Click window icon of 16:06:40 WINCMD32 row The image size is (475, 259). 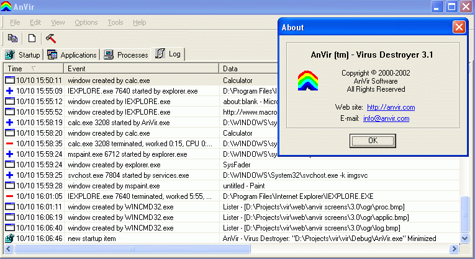[10, 228]
